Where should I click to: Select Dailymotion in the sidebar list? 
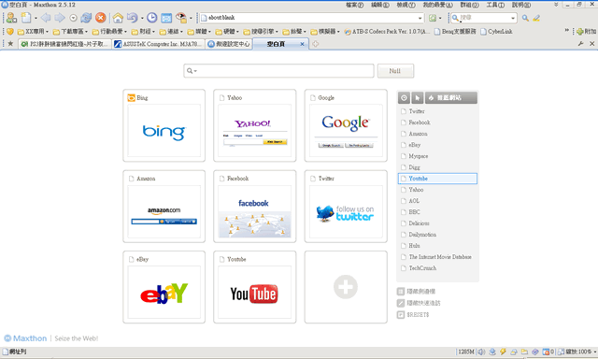pyautogui.click(x=437, y=235)
